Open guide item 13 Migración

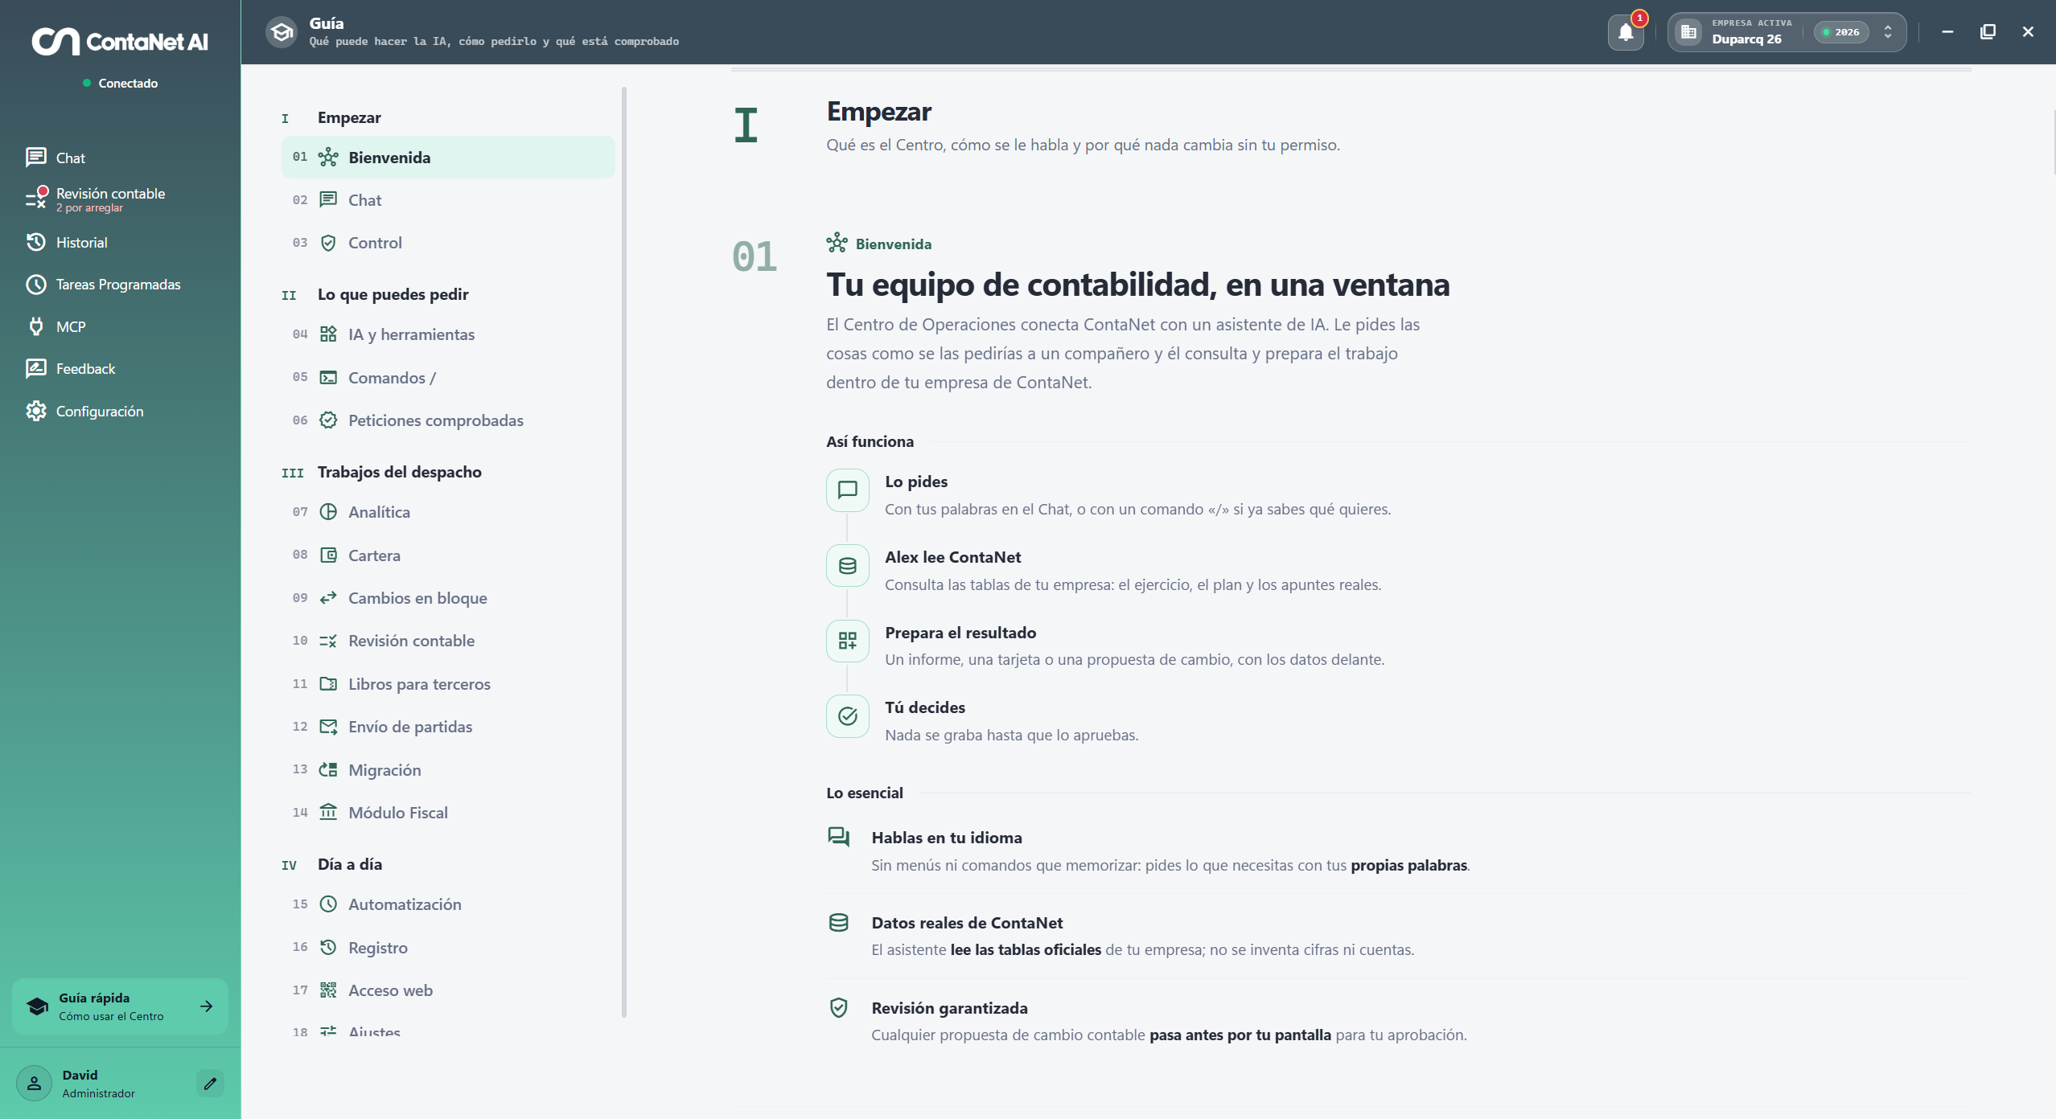(448, 770)
